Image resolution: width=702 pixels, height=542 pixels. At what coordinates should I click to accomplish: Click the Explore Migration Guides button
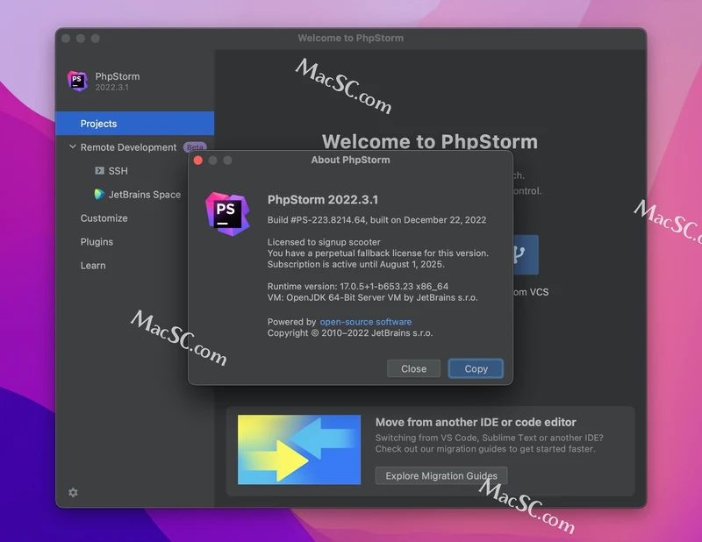click(441, 475)
